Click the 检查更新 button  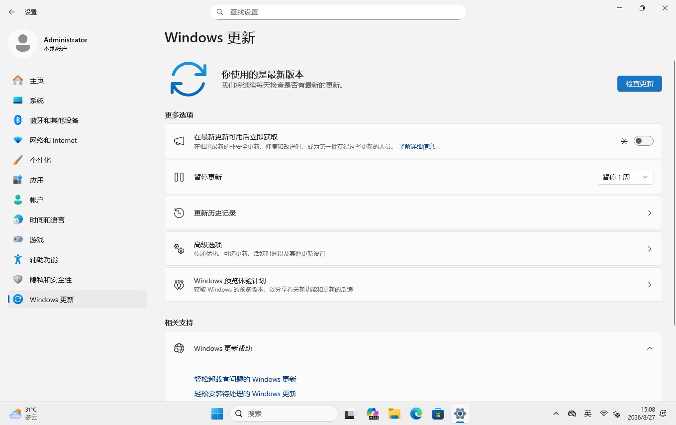pyautogui.click(x=639, y=84)
